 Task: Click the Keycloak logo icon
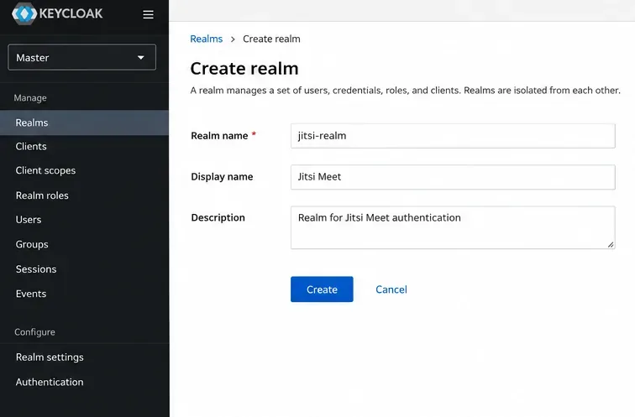point(24,13)
